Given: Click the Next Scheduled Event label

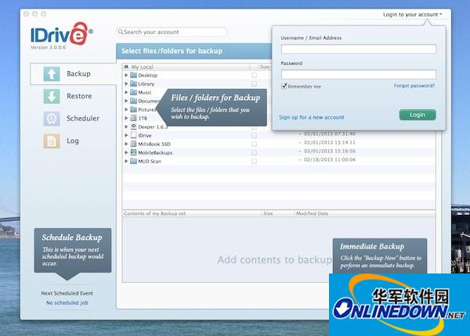Looking at the screenshot, I should pos(67,293).
